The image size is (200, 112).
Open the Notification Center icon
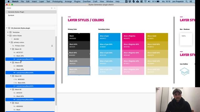tap(191, 2)
